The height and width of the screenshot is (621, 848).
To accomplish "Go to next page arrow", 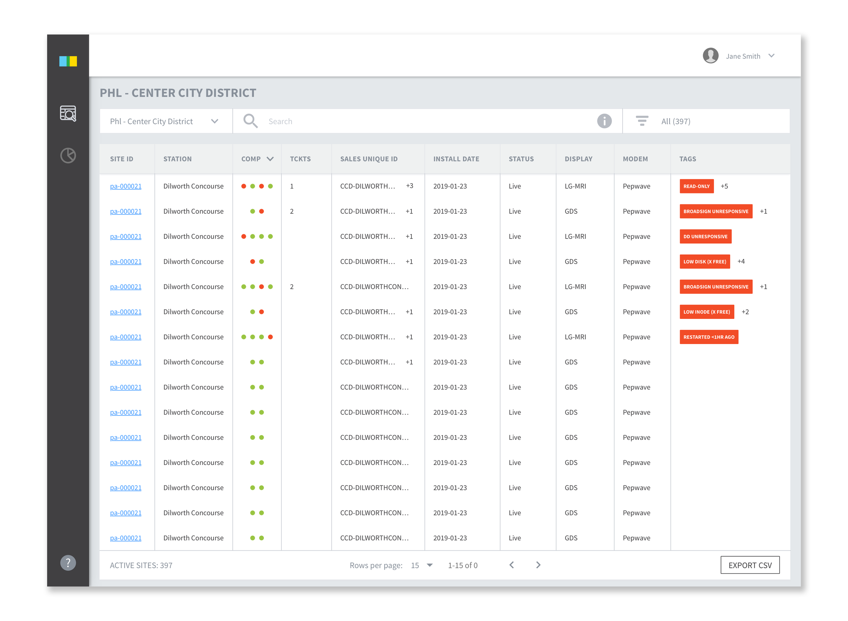I will [x=538, y=565].
